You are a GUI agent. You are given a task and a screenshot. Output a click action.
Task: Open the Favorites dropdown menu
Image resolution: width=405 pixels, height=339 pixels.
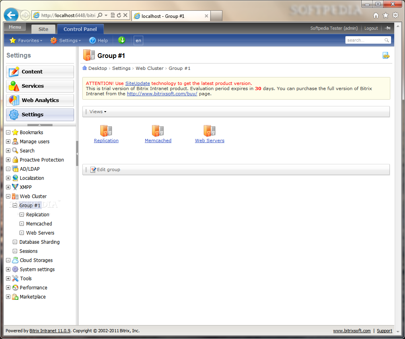pos(30,40)
